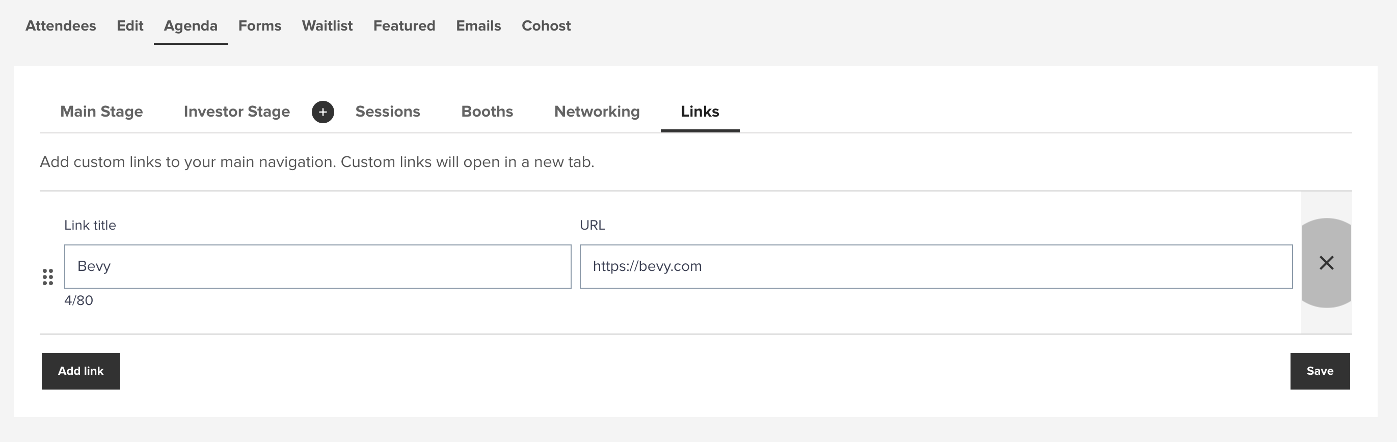Switch to the Sessions sub-tab
Viewport: 1397px width, 442px height.
click(x=387, y=111)
